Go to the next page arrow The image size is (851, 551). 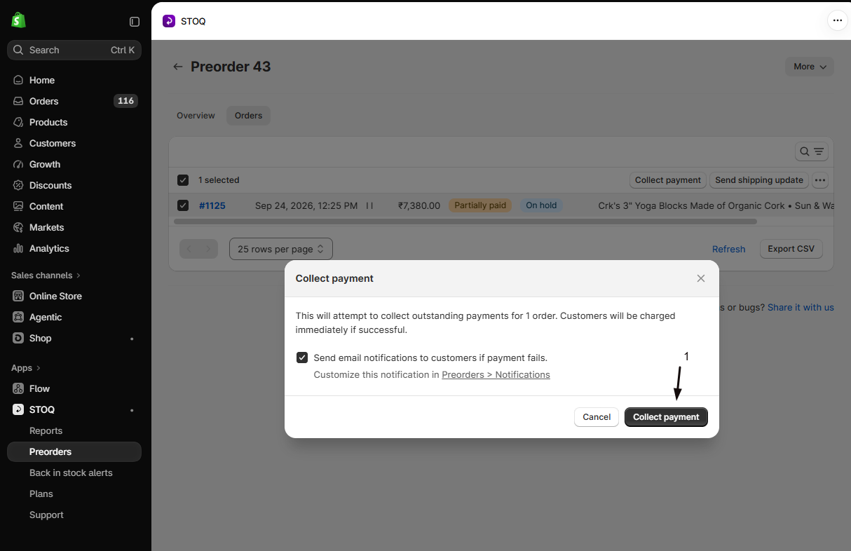(x=207, y=249)
